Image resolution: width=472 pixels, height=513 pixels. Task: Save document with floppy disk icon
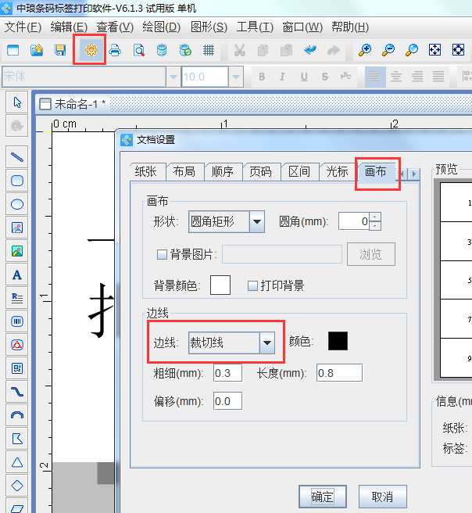click(60, 50)
